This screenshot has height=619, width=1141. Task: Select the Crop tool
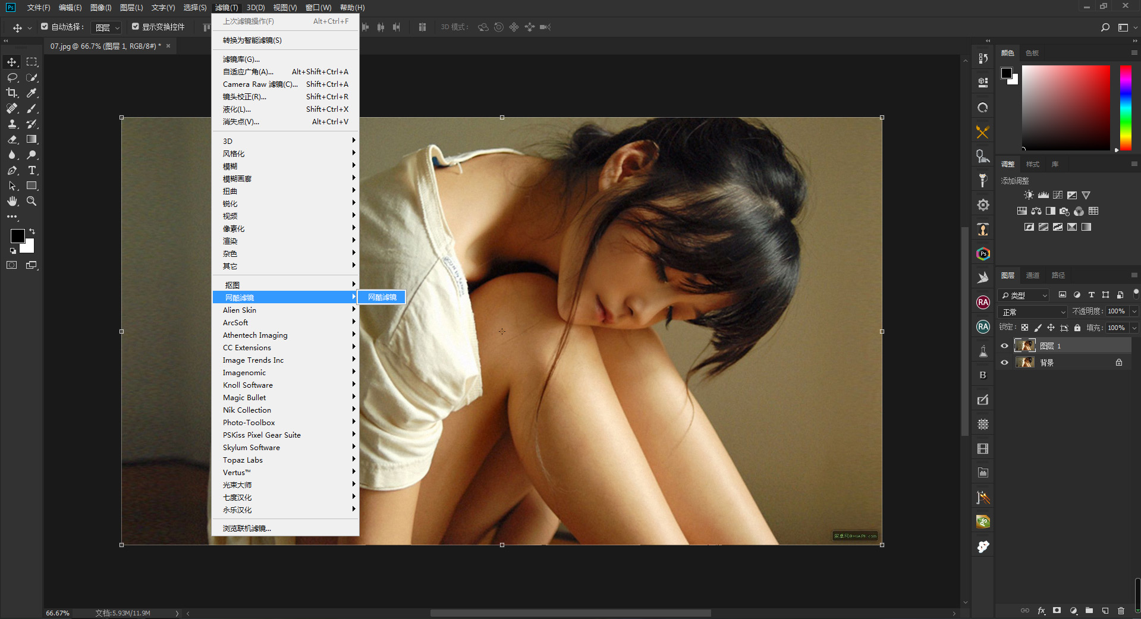[12, 93]
